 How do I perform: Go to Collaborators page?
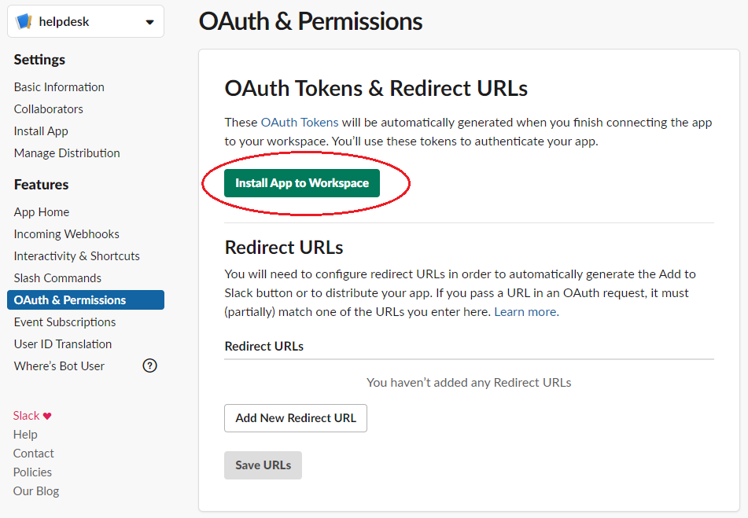[48, 109]
